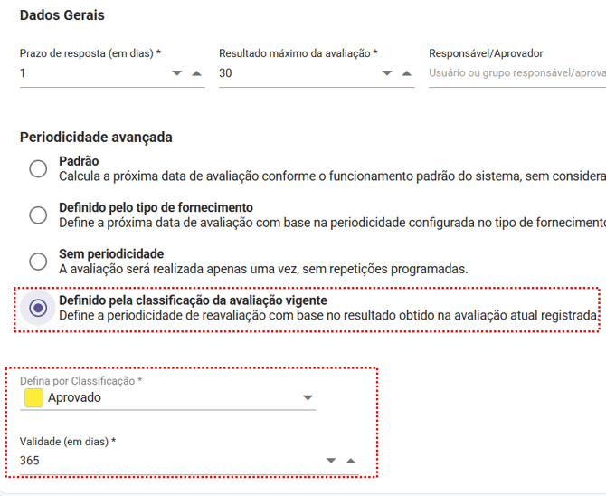Select the Padrão radio button

[x=38, y=168]
